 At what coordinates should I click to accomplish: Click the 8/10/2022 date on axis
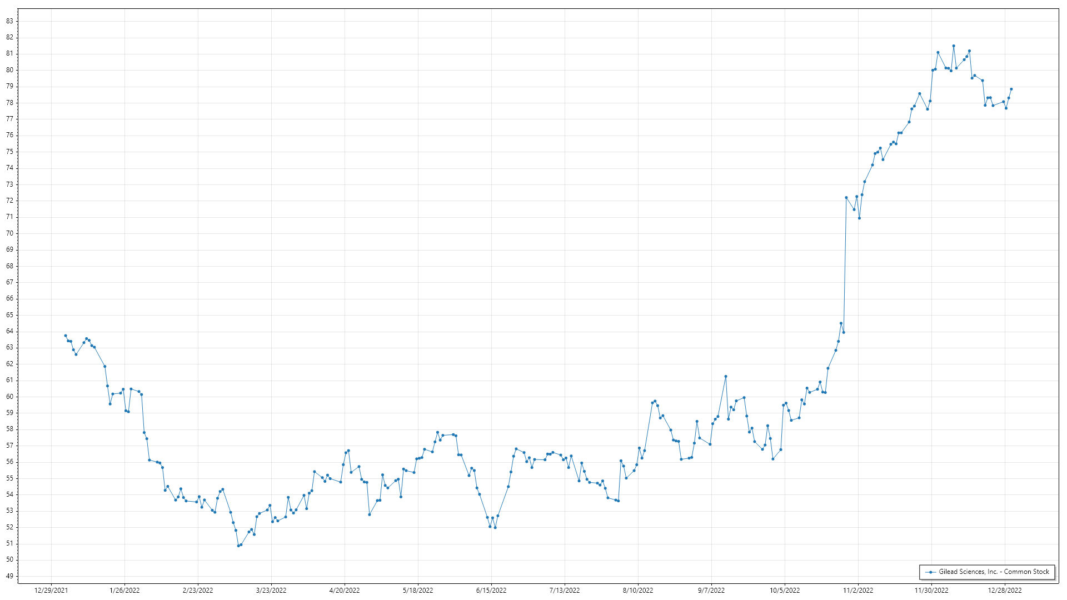click(638, 591)
